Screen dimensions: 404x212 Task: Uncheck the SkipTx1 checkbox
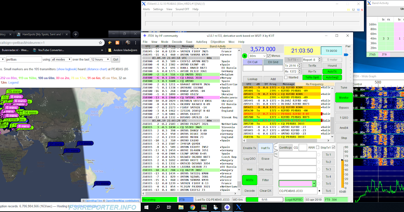(333, 147)
